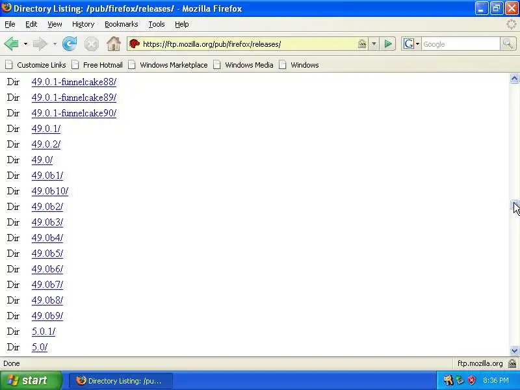Viewport: 520px width, 390px height.
Task: Open 49.0.1-funnelcake90/ directory
Action: (x=74, y=113)
